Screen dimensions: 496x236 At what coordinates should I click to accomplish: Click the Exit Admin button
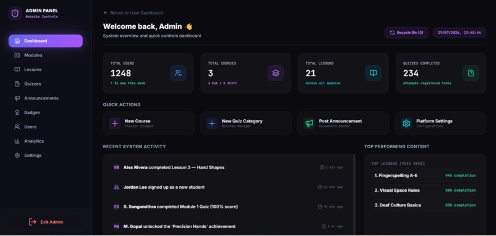pos(46,222)
